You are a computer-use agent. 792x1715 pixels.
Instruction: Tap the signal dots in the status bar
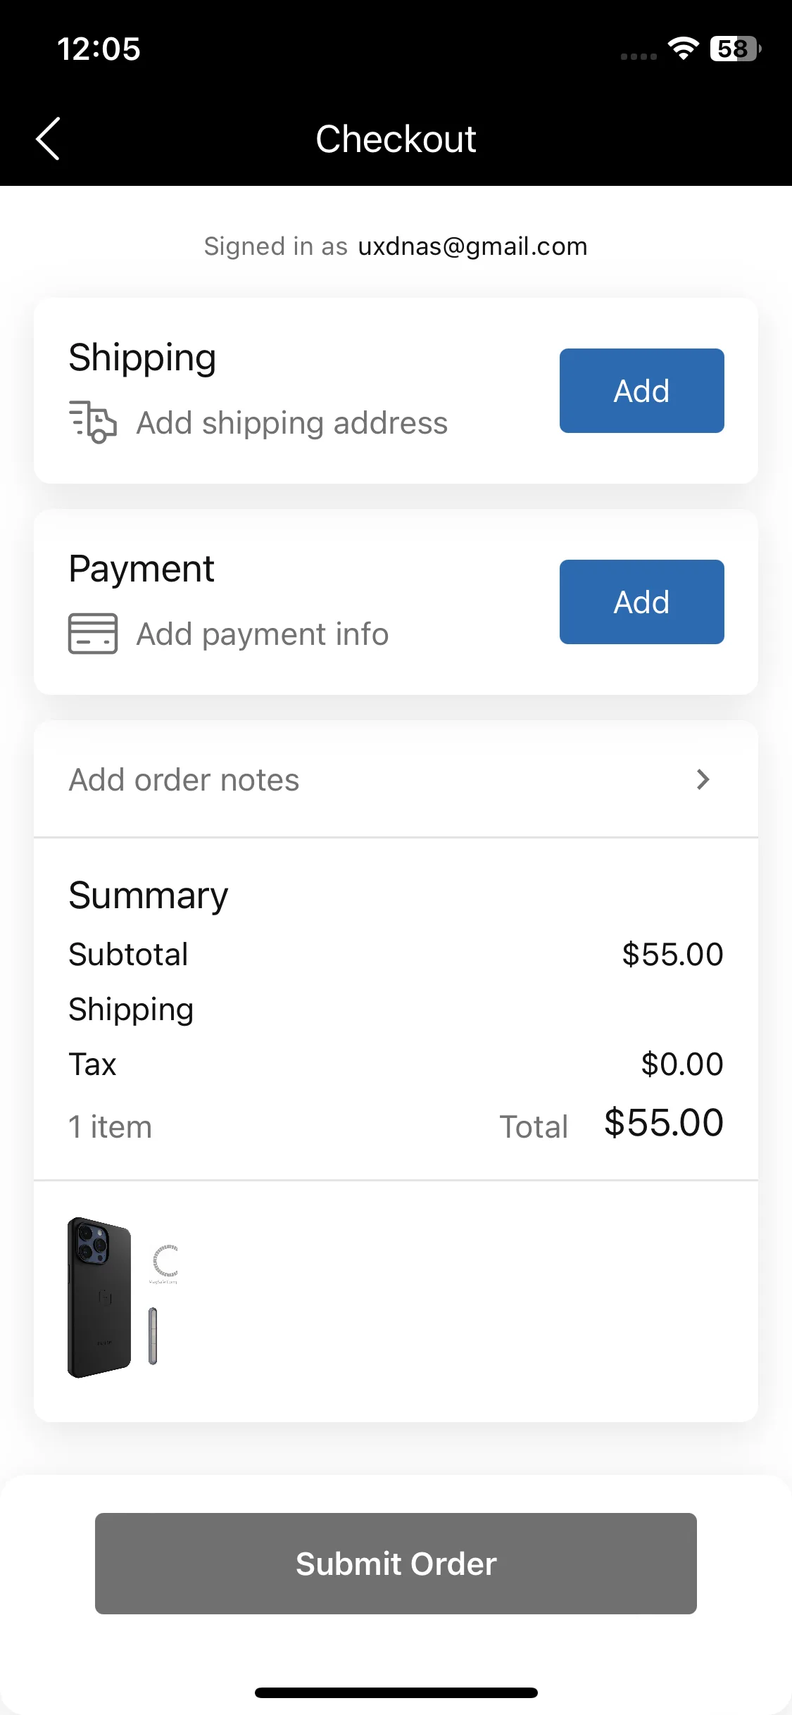(x=639, y=56)
